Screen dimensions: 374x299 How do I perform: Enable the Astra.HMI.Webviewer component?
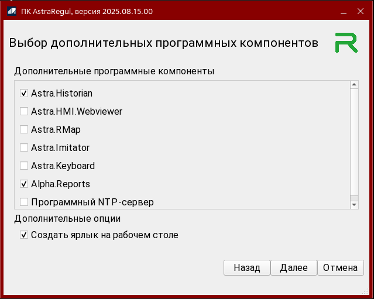(24, 111)
